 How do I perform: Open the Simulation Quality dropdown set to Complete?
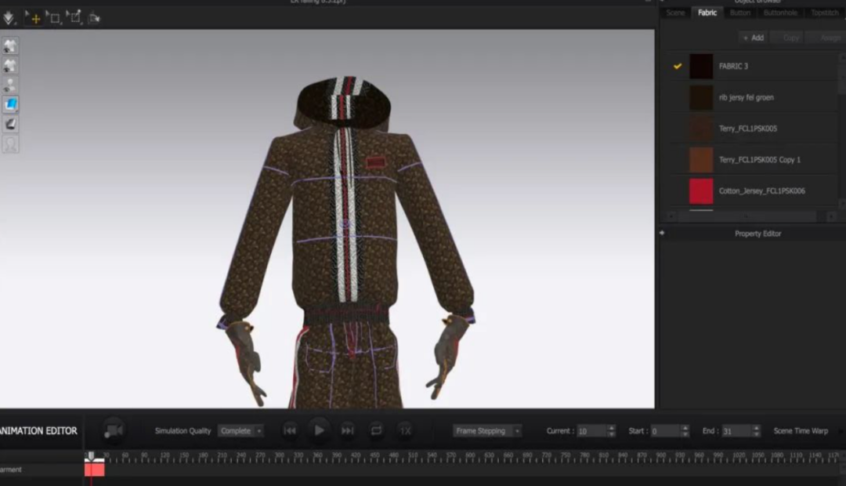(x=240, y=431)
